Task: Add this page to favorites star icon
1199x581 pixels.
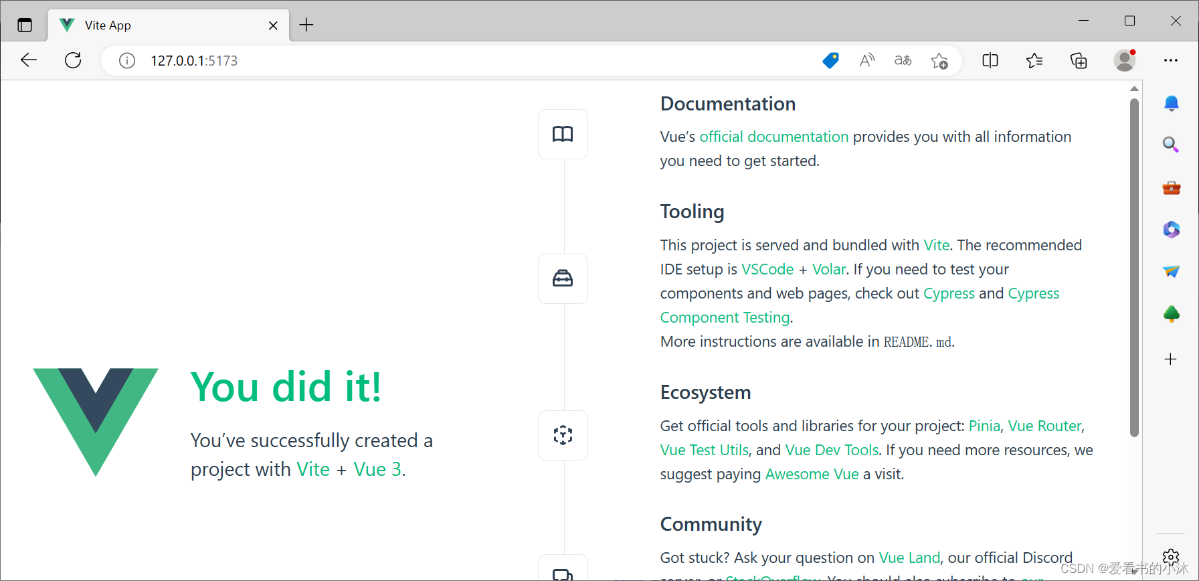Action: pos(939,61)
